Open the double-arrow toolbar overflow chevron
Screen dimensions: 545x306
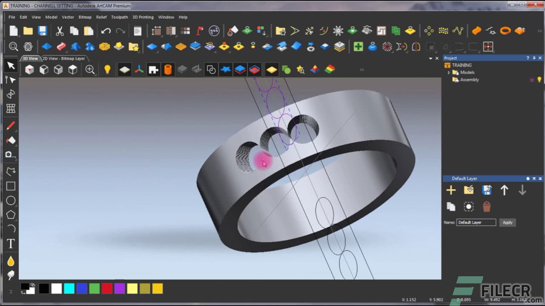(x=361, y=69)
